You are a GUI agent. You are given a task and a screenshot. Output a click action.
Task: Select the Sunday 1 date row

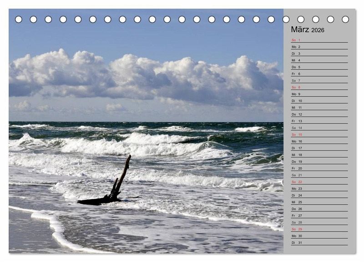pos(319,40)
